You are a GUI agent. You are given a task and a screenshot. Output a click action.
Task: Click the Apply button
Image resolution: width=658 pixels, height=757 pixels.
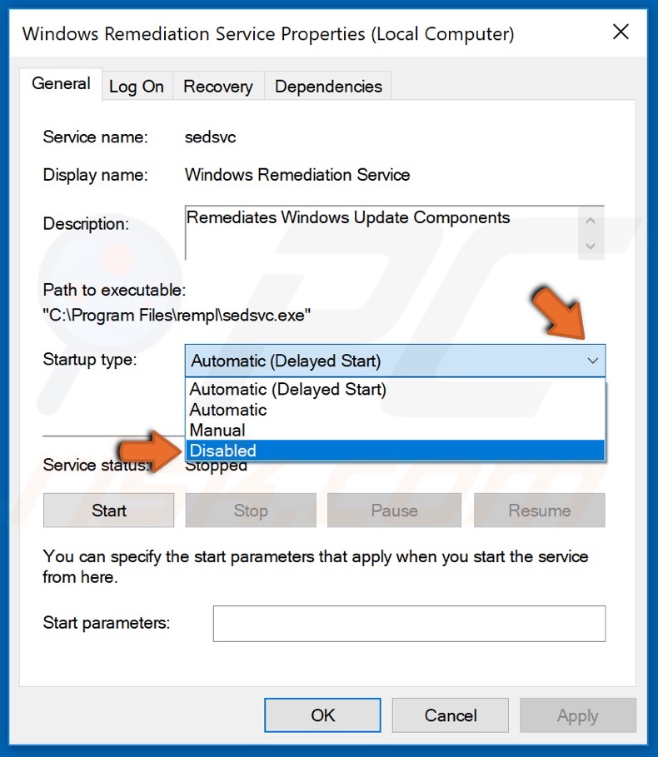pyautogui.click(x=577, y=715)
